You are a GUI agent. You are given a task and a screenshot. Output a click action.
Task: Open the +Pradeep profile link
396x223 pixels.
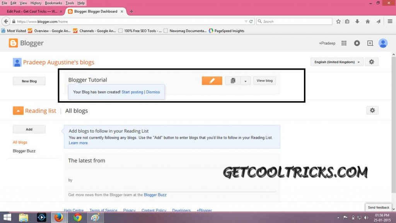[x=327, y=43]
